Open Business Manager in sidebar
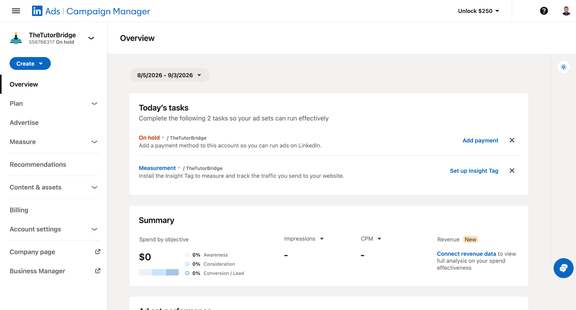Screen dimensions: 576x310 37,271
